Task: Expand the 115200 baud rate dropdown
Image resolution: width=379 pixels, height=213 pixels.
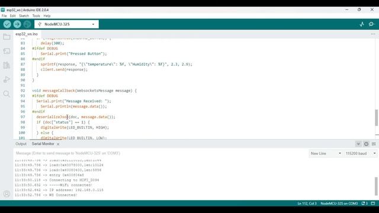Action: pos(361,154)
